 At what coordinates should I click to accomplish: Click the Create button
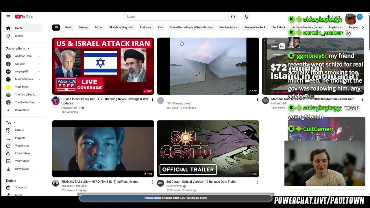[x=333, y=17]
